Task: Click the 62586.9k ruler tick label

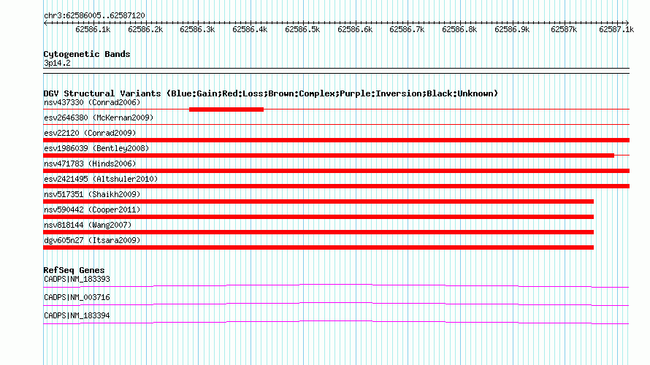Action: point(513,30)
